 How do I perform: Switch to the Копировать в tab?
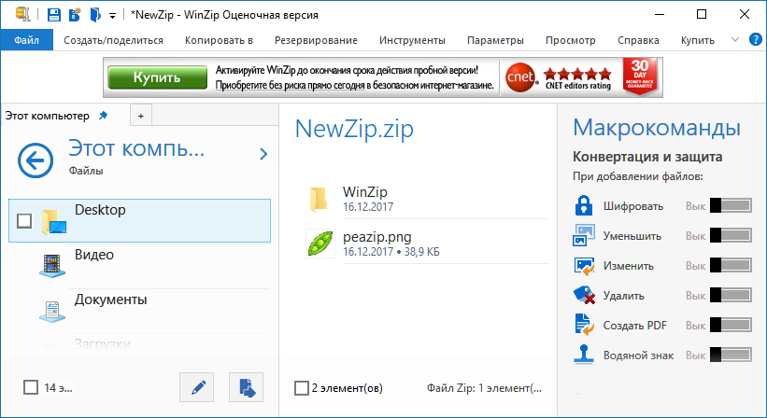click(x=219, y=40)
